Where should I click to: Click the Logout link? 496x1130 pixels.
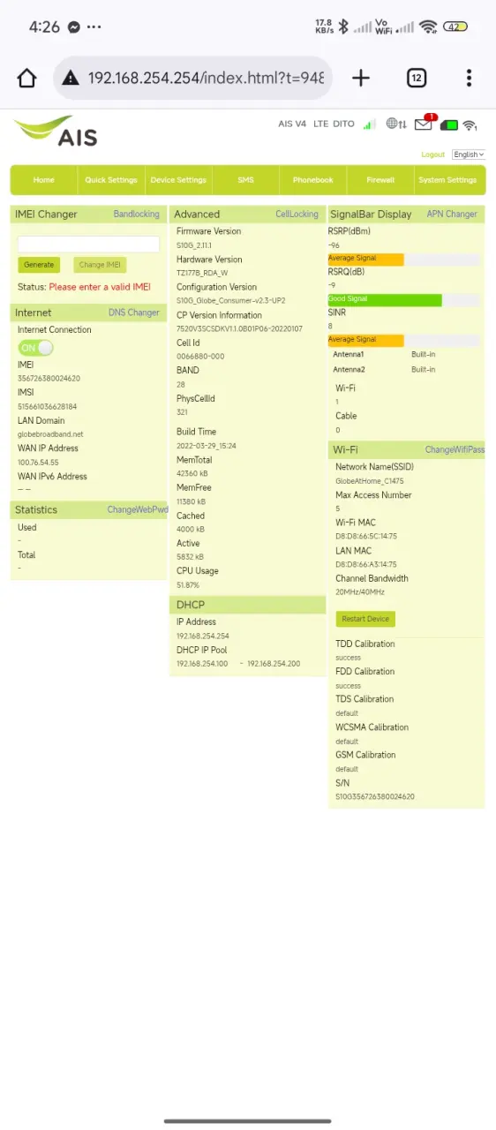point(433,154)
